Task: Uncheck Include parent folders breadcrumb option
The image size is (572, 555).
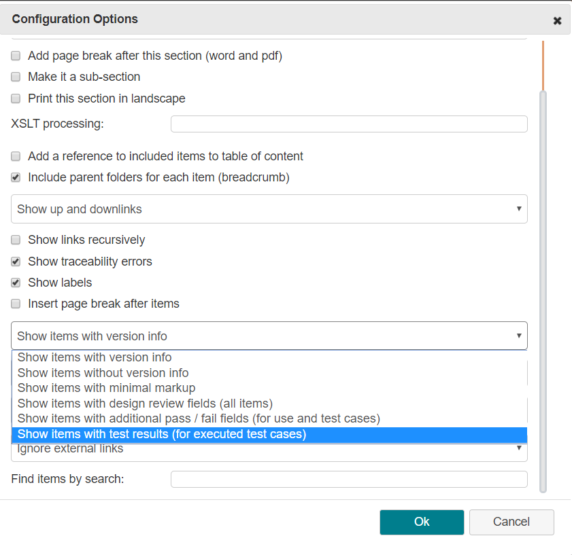Action: [16, 177]
